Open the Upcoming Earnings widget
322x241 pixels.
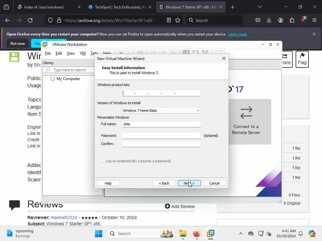click(20, 233)
